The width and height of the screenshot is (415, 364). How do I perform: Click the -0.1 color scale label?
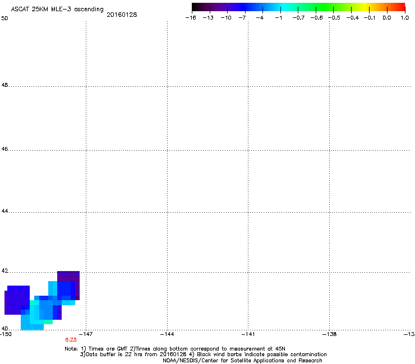(x=370, y=18)
